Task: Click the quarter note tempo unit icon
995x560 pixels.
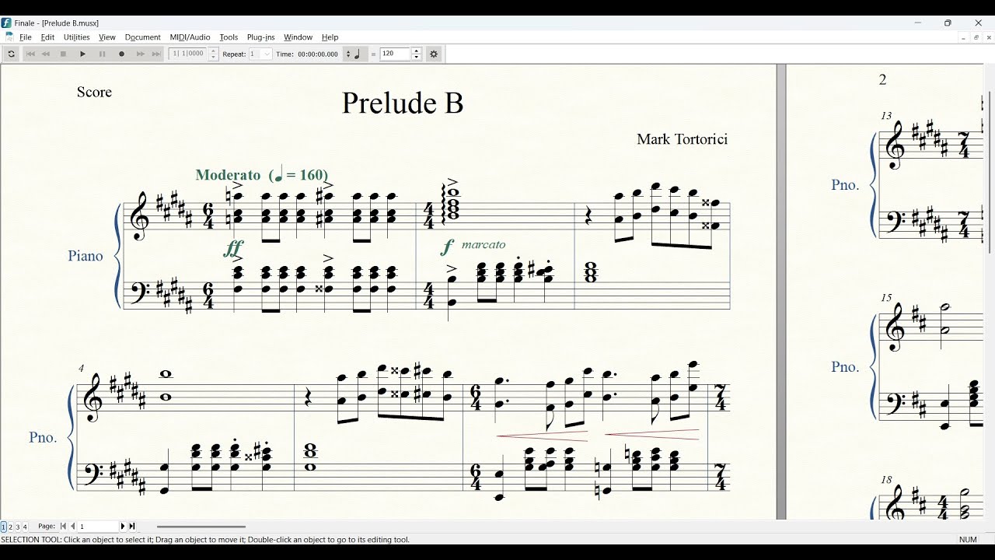Action: coord(358,54)
